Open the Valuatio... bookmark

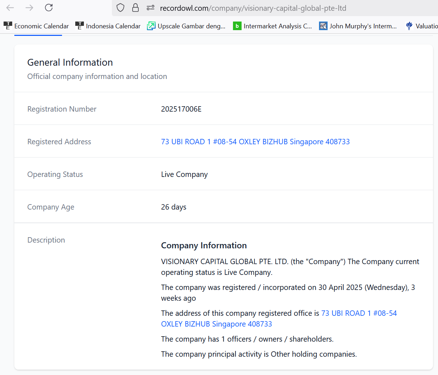tap(422, 26)
